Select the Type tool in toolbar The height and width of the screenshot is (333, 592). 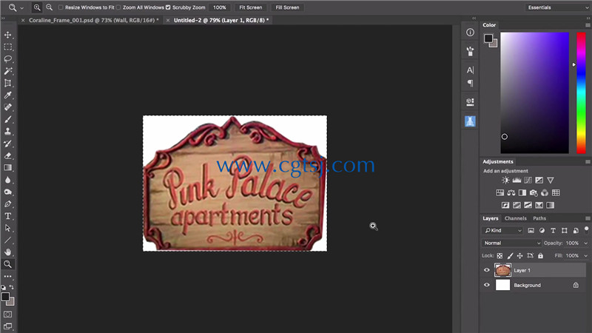[7, 216]
